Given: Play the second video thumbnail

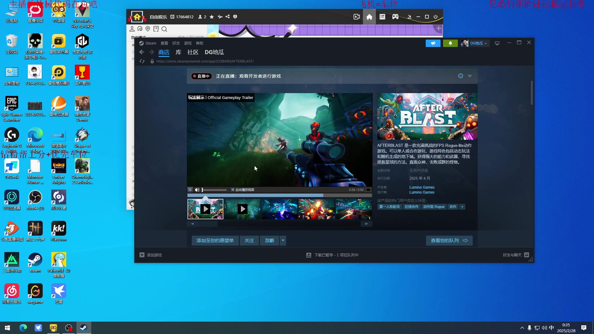Looking at the screenshot, I should tap(242, 209).
